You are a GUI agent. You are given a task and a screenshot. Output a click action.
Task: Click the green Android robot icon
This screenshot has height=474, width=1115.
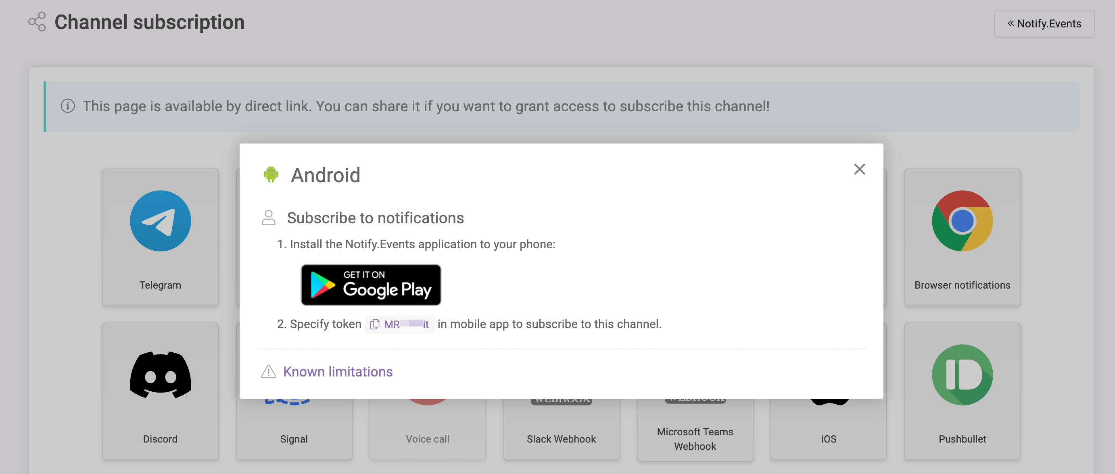[x=271, y=175]
